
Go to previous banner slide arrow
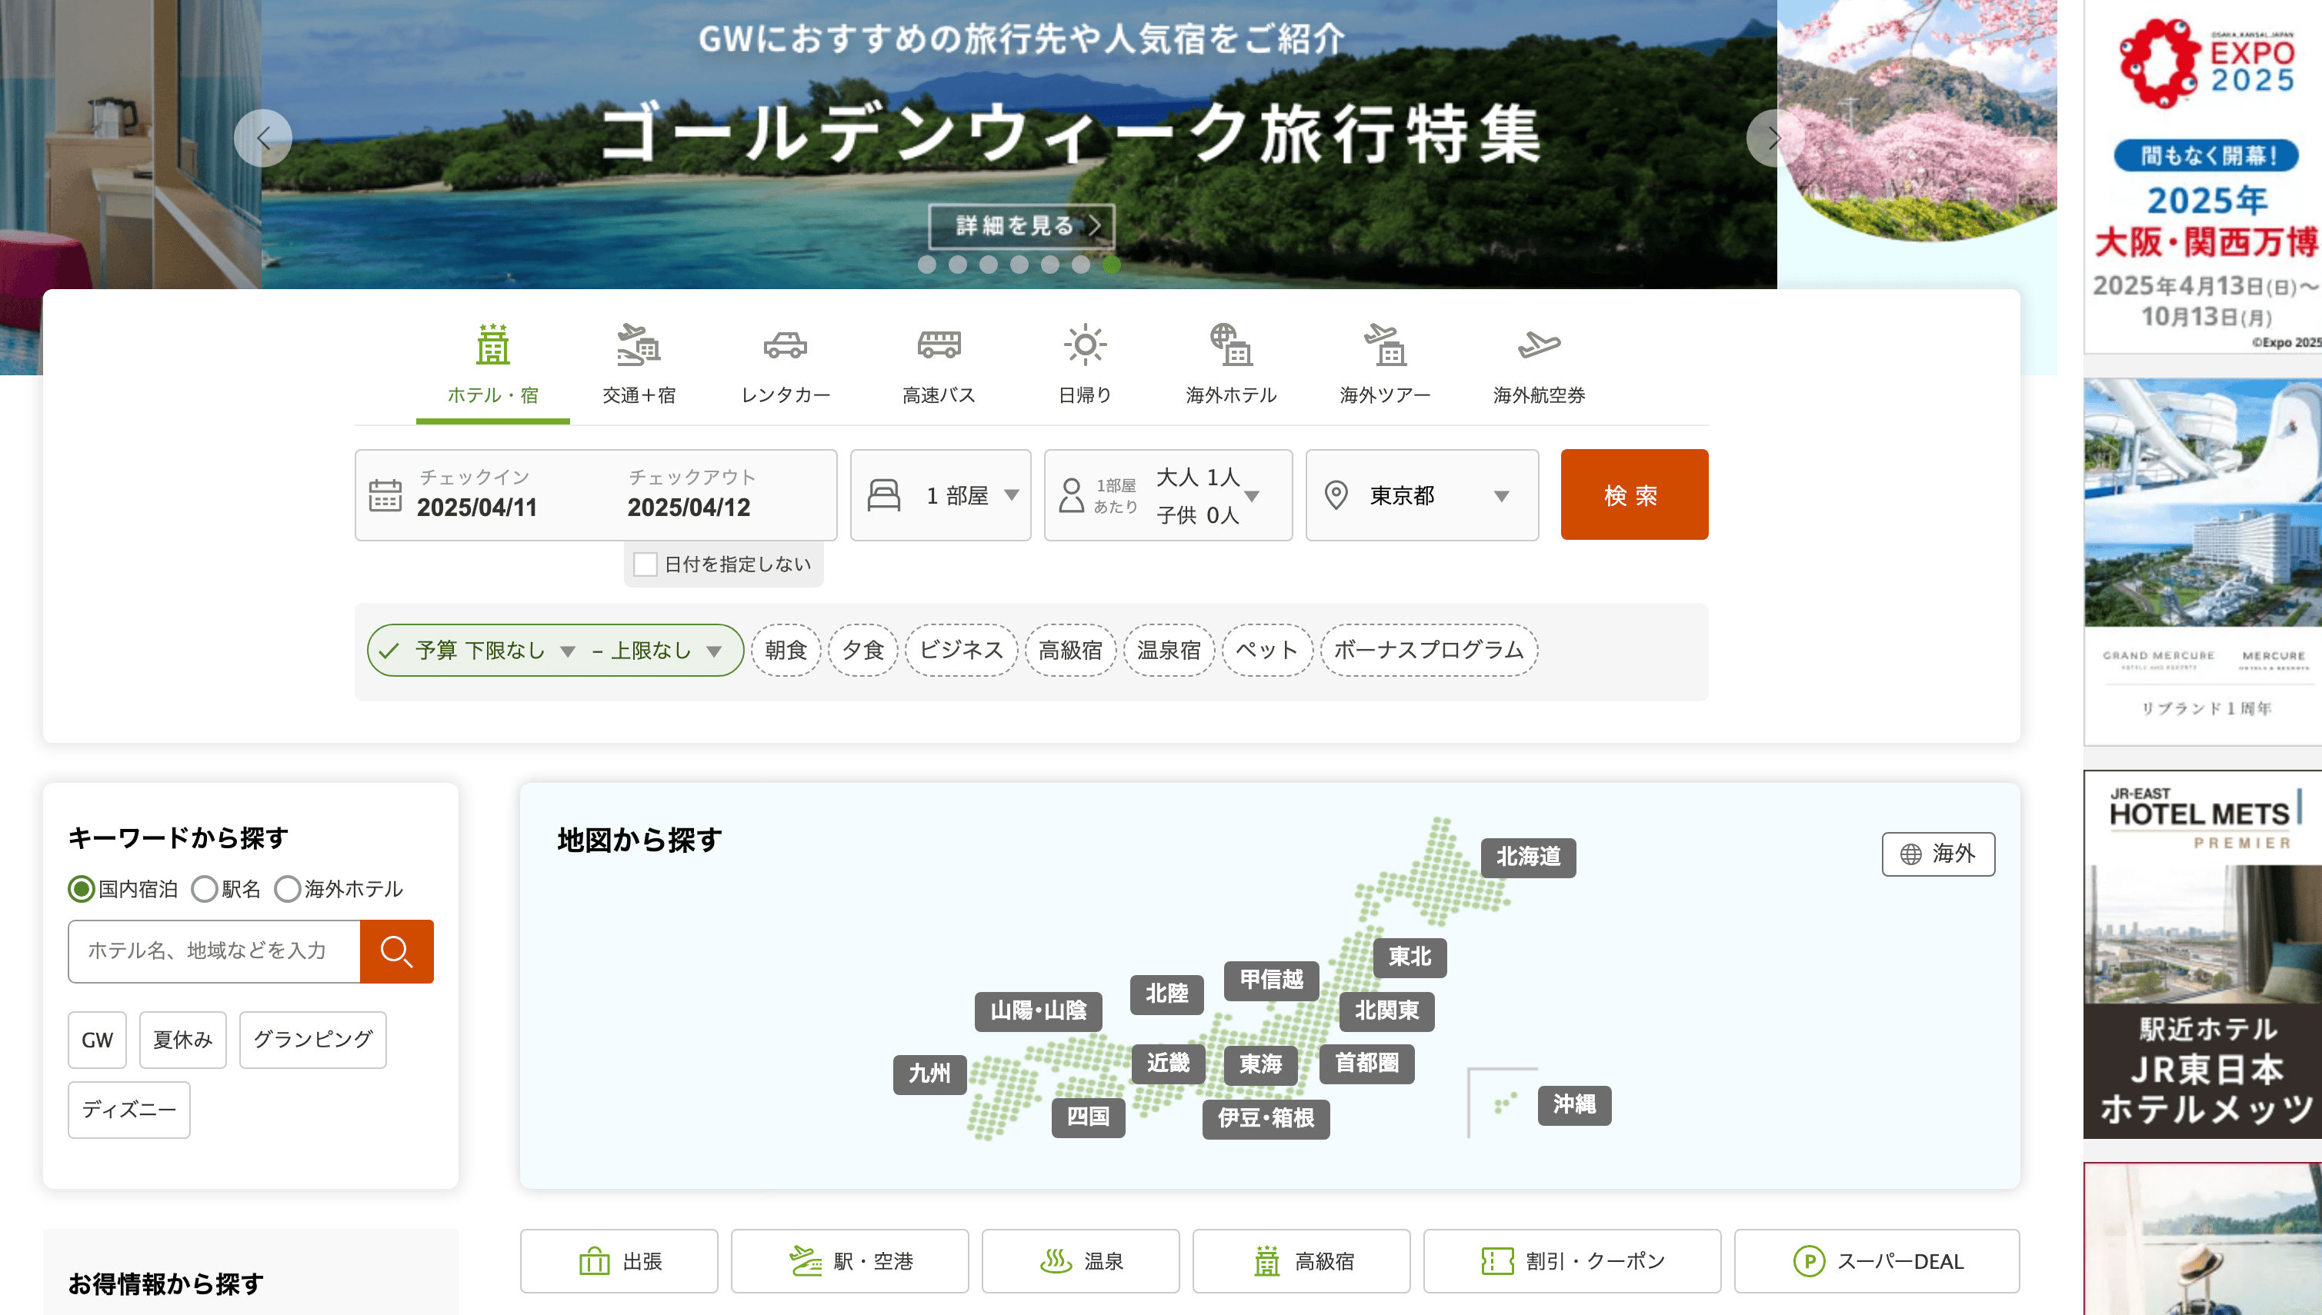pos(263,138)
